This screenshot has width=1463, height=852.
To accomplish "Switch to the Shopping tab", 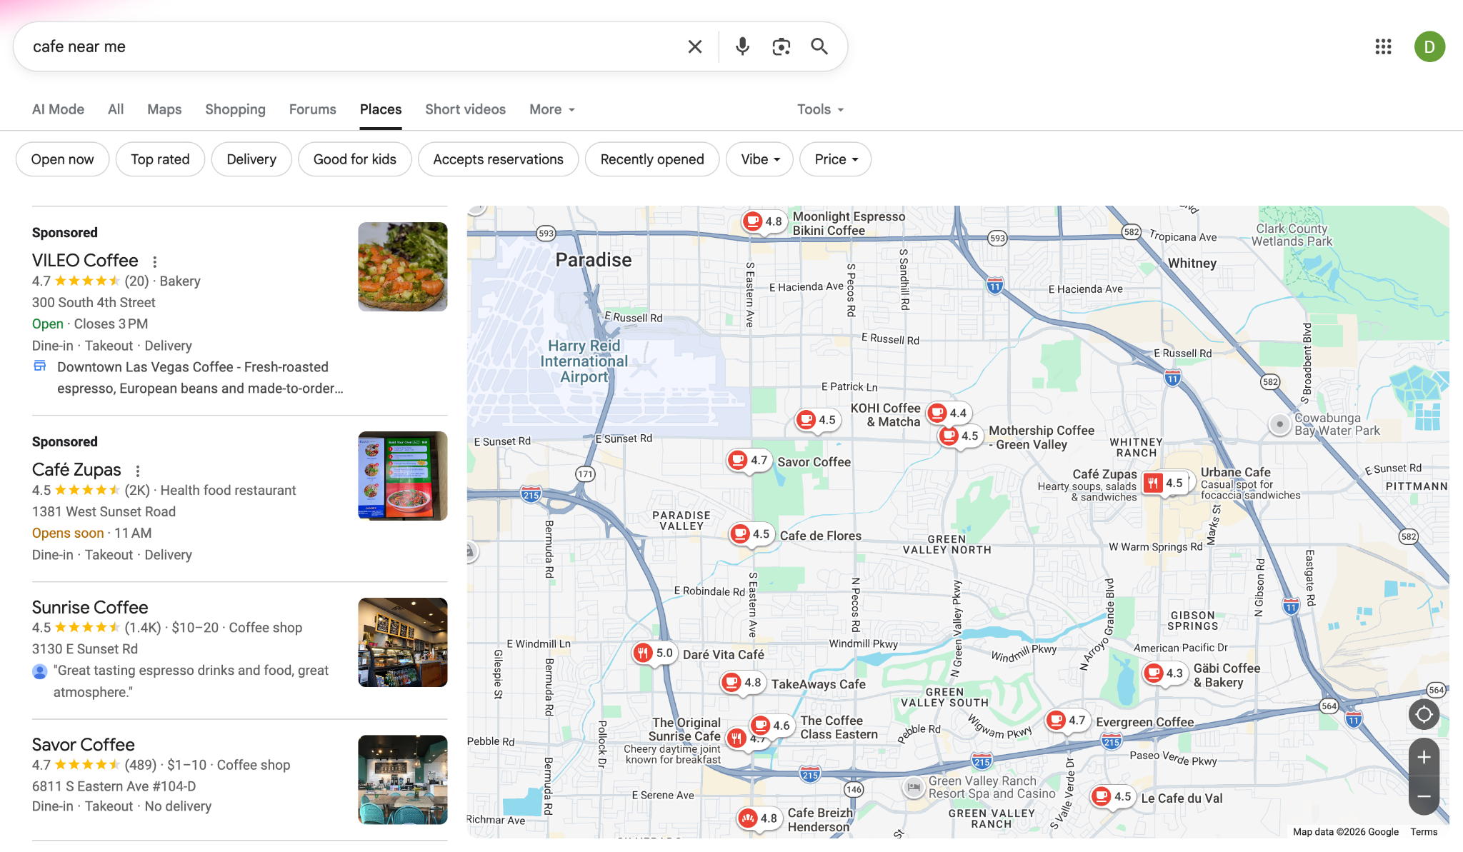I will coord(235,109).
